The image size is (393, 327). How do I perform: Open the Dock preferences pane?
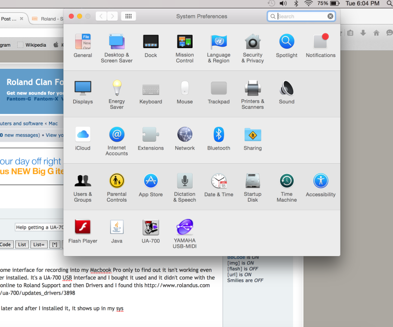click(151, 46)
